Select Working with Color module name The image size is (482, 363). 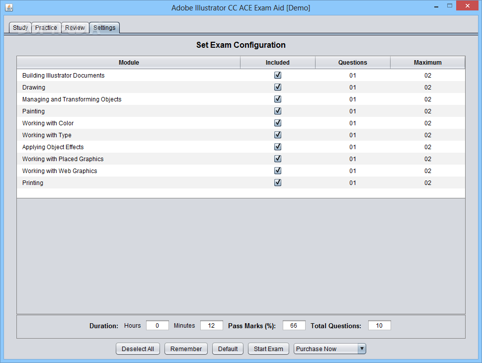48,123
